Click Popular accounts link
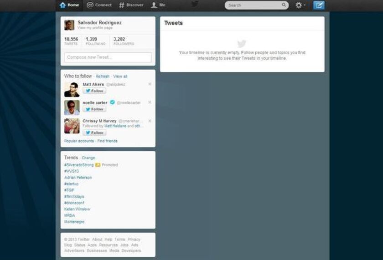This screenshot has width=383, height=260. tap(79, 141)
